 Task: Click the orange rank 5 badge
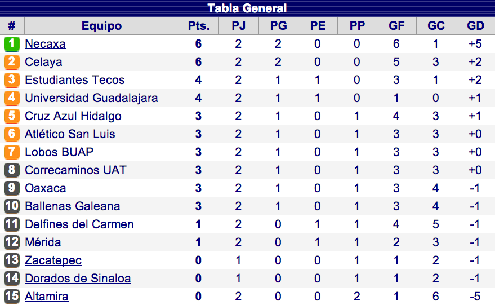click(12, 116)
